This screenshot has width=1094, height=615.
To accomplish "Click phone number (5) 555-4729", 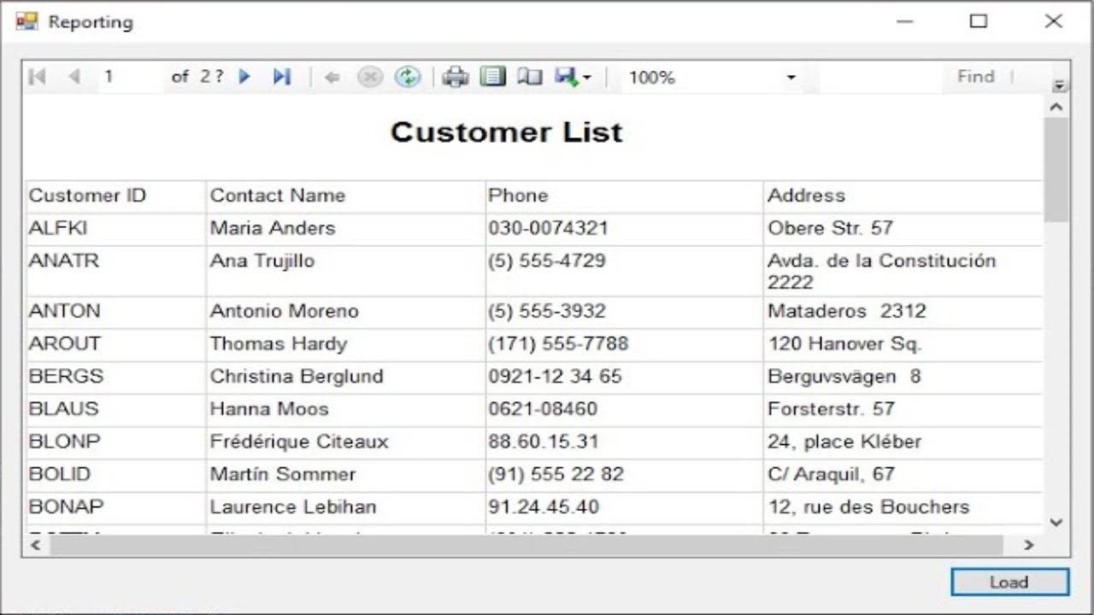I will pyautogui.click(x=547, y=261).
